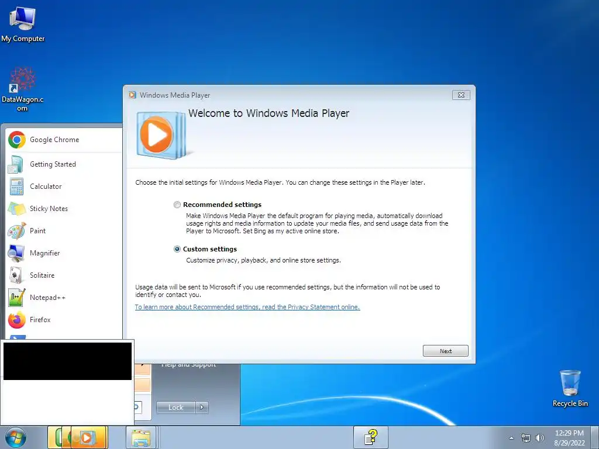Open the Privacy Statement online link
This screenshot has width=599, height=449.
[247, 307]
